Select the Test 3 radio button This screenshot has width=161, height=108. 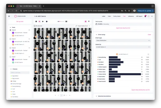[10, 39]
